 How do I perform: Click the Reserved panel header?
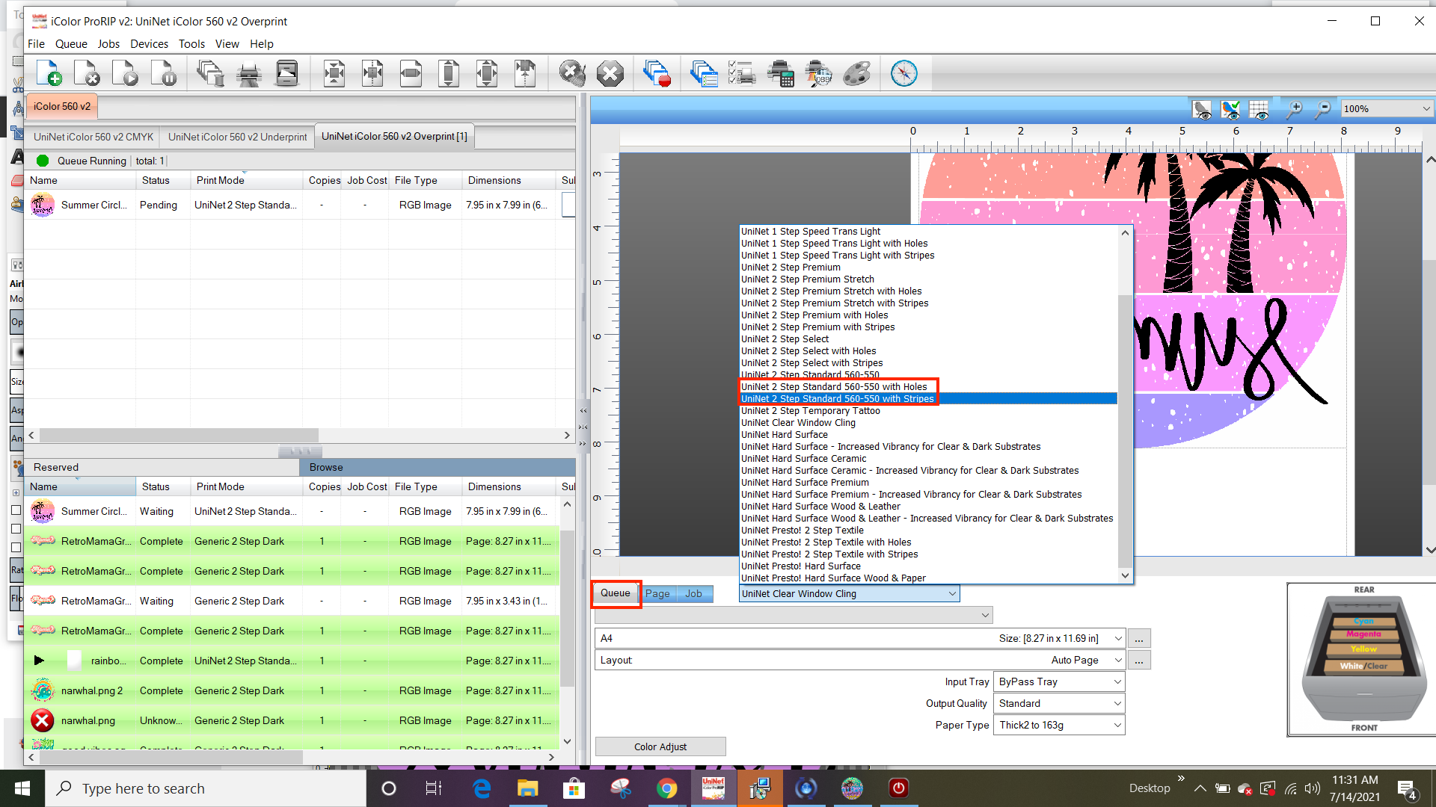[x=162, y=467]
